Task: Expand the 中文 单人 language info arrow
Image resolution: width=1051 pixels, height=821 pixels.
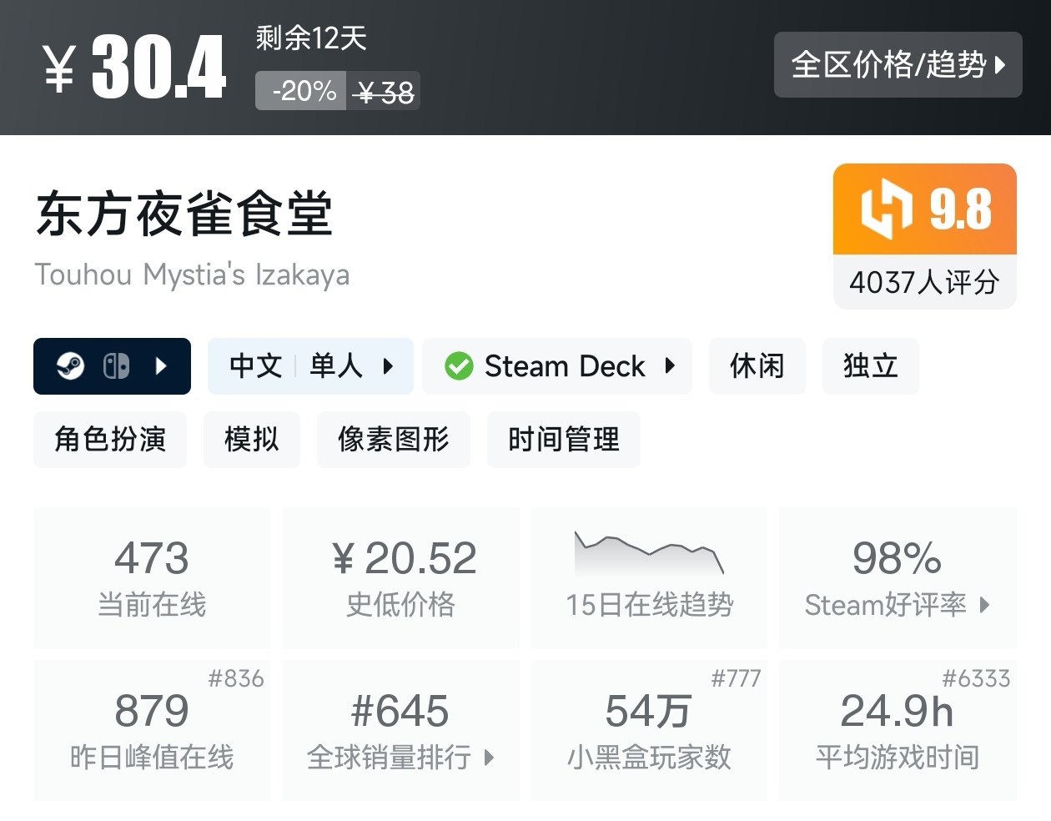Action: [x=388, y=366]
